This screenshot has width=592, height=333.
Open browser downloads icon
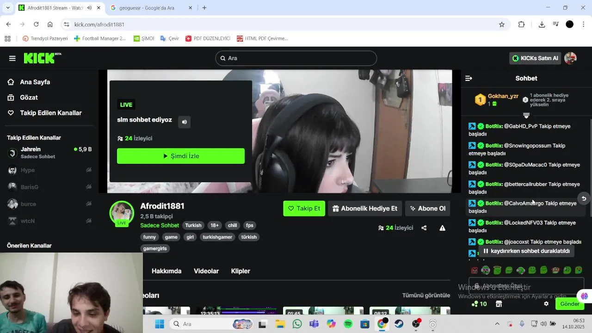(x=542, y=25)
